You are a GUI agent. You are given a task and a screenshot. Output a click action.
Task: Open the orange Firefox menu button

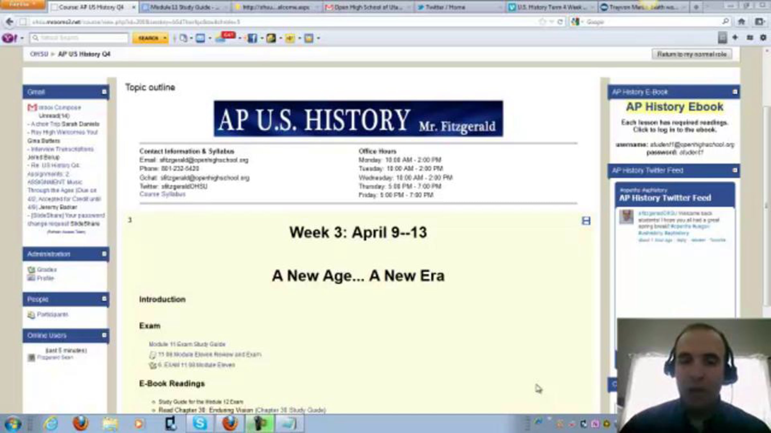(x=22, y=4)
